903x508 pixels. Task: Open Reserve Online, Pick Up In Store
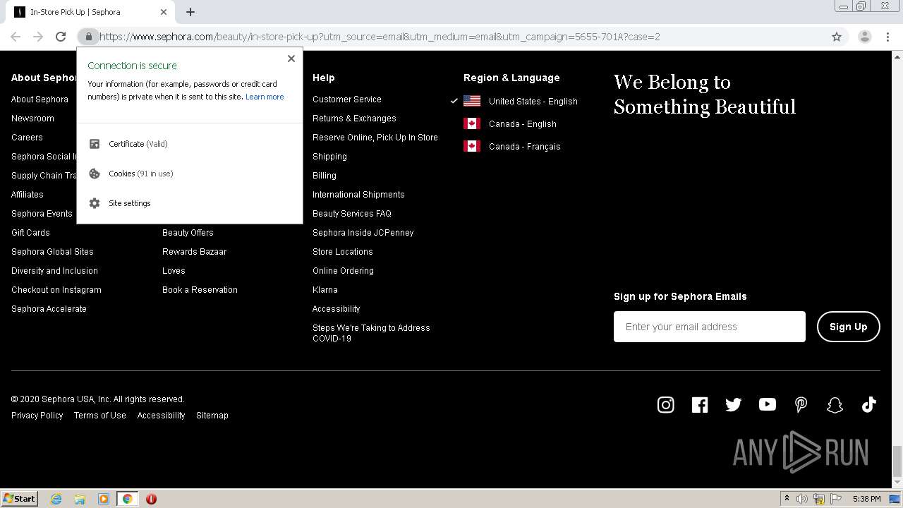click(x=375, y=138)
